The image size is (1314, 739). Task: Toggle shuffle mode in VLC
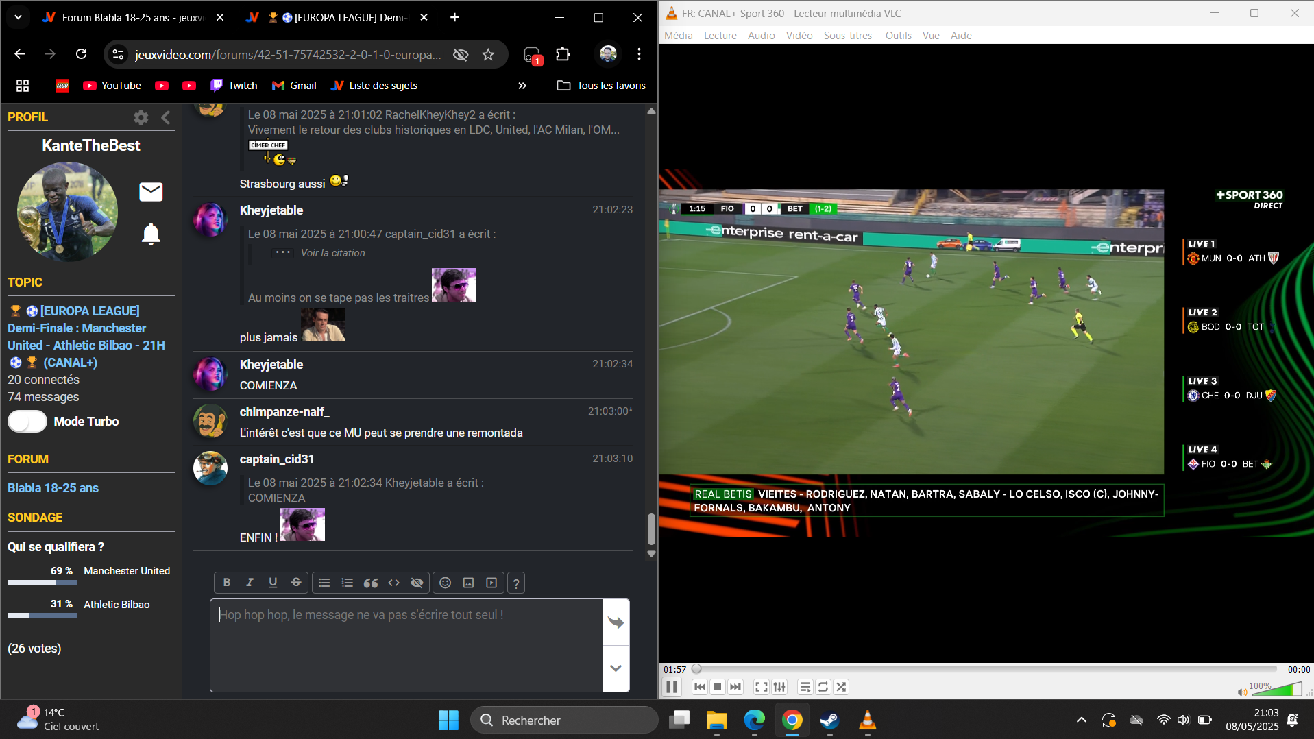(x=841, y=687)
